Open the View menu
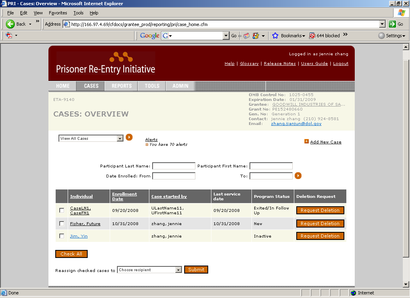 tap(38, 13)
